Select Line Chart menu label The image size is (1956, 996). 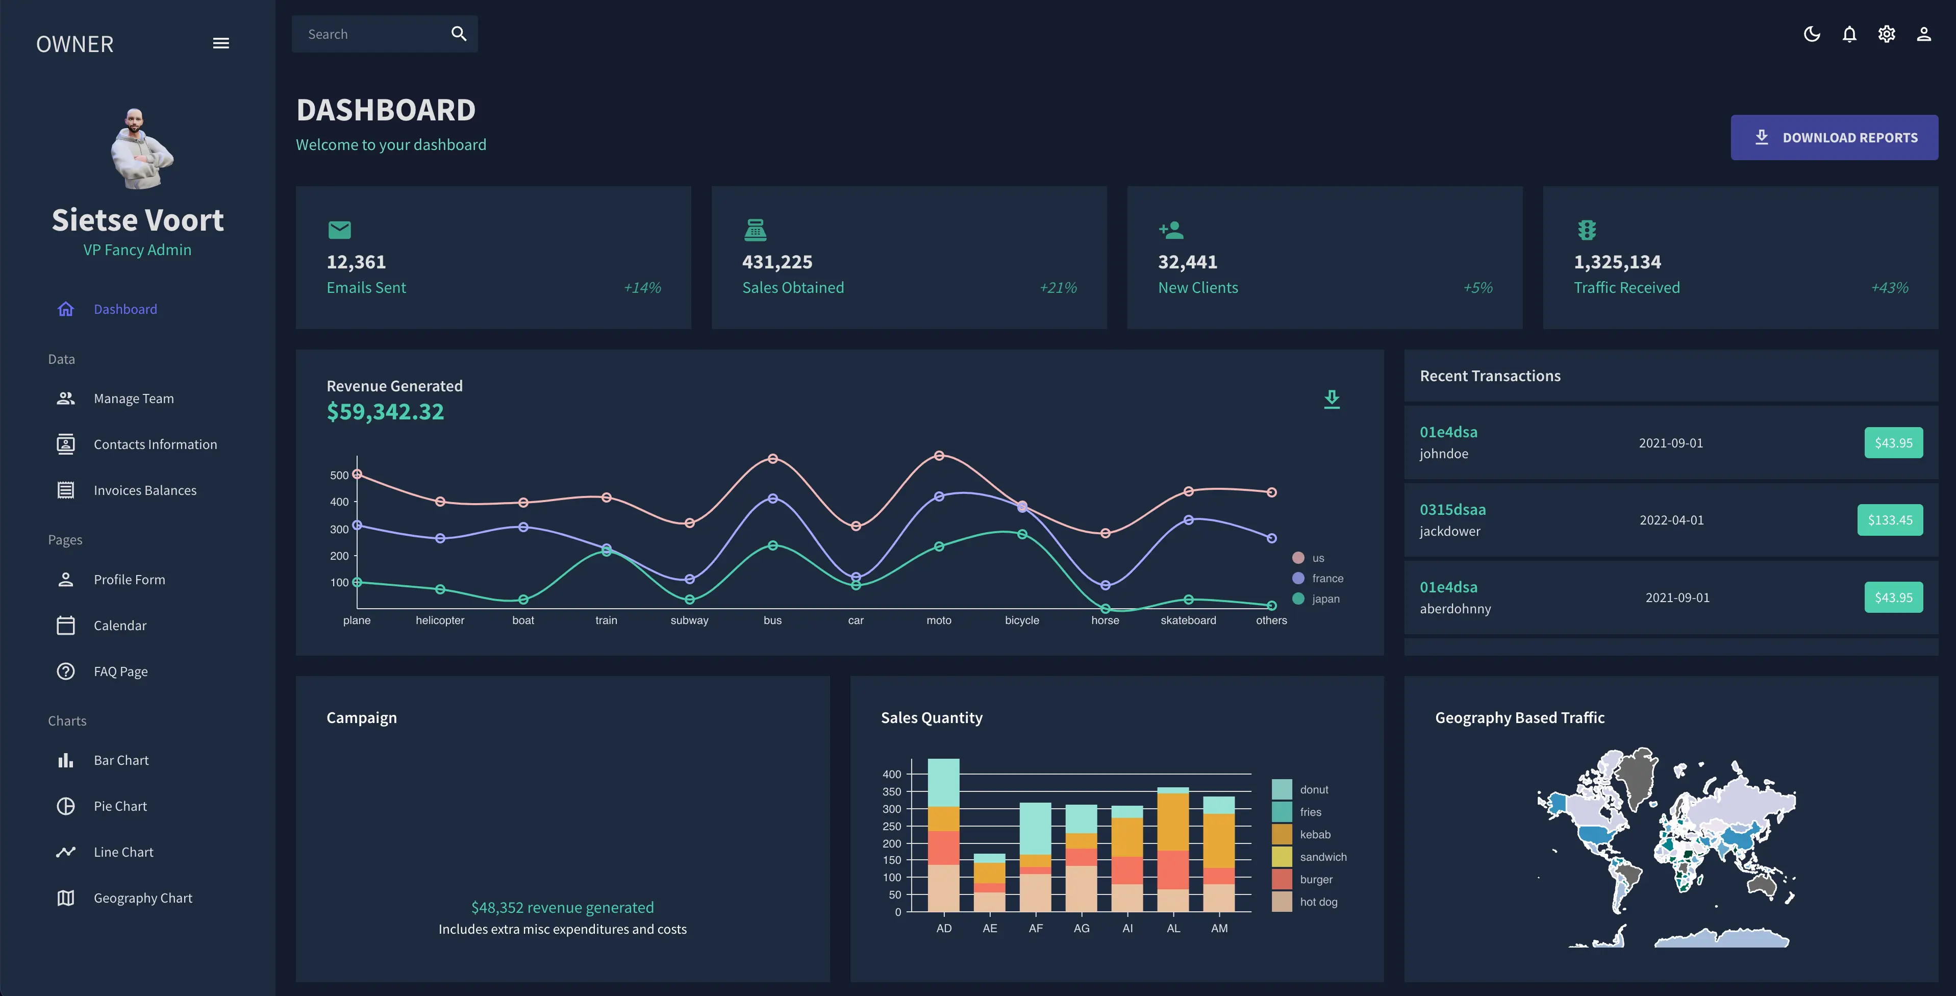[x=124, y=852]
